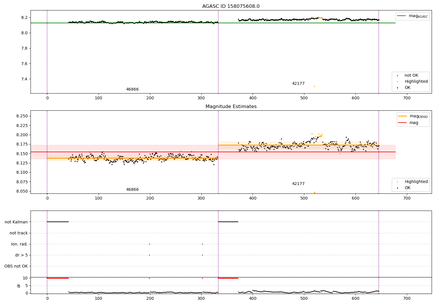
Task: Click the 'Ion. rad.' axis label
Action: click(x=19, y=244)
